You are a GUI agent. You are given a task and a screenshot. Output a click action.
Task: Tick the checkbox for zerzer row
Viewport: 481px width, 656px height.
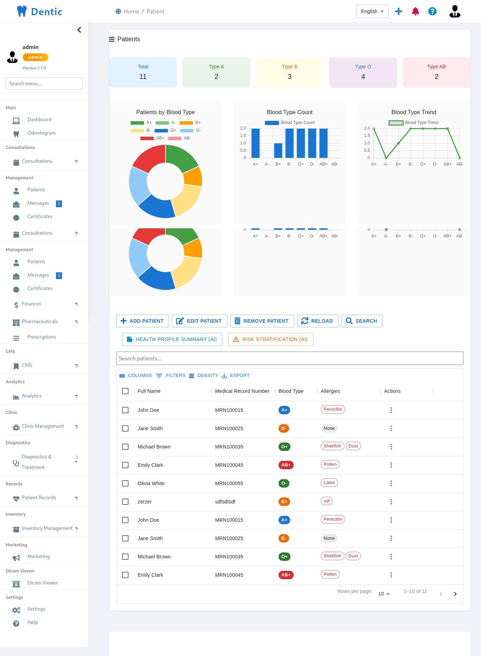click(x=125, y=502)
